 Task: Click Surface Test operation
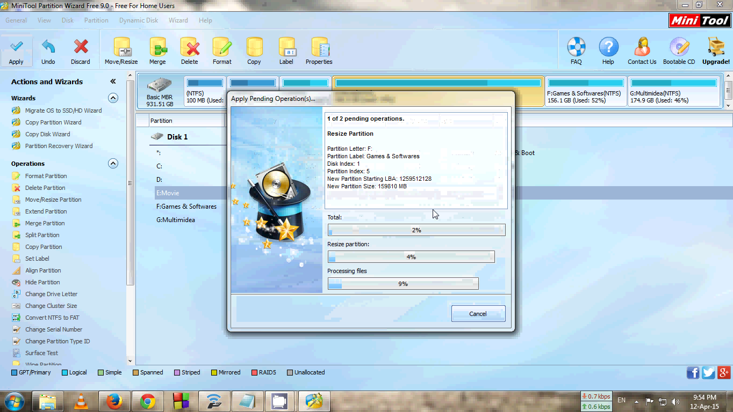tap(42, 353)
